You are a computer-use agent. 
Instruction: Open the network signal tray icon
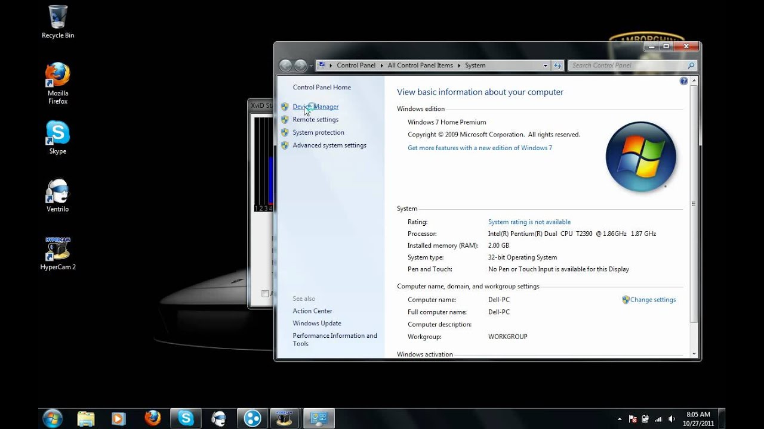point(659,419)
